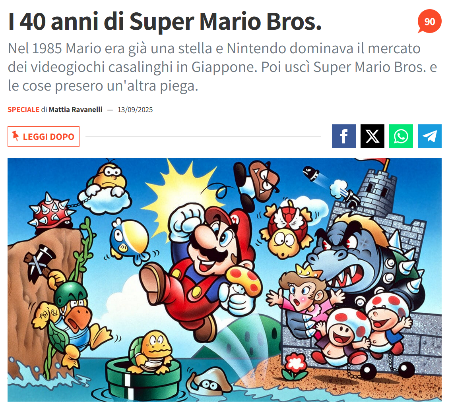Share the article on X
450x410 pixels.
[x=372, y=136]
